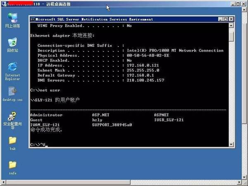The width and height of the screenshot is (248, 186).
Task: Click the remote desktop horizontal scroll left arrow
Action: pos(4,182)
